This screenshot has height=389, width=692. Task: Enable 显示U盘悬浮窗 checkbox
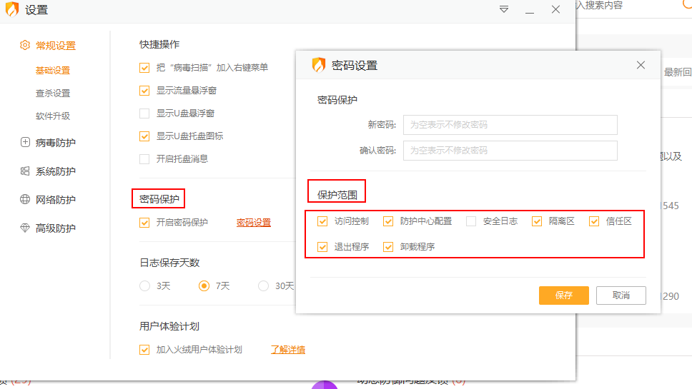coord(144,113)
